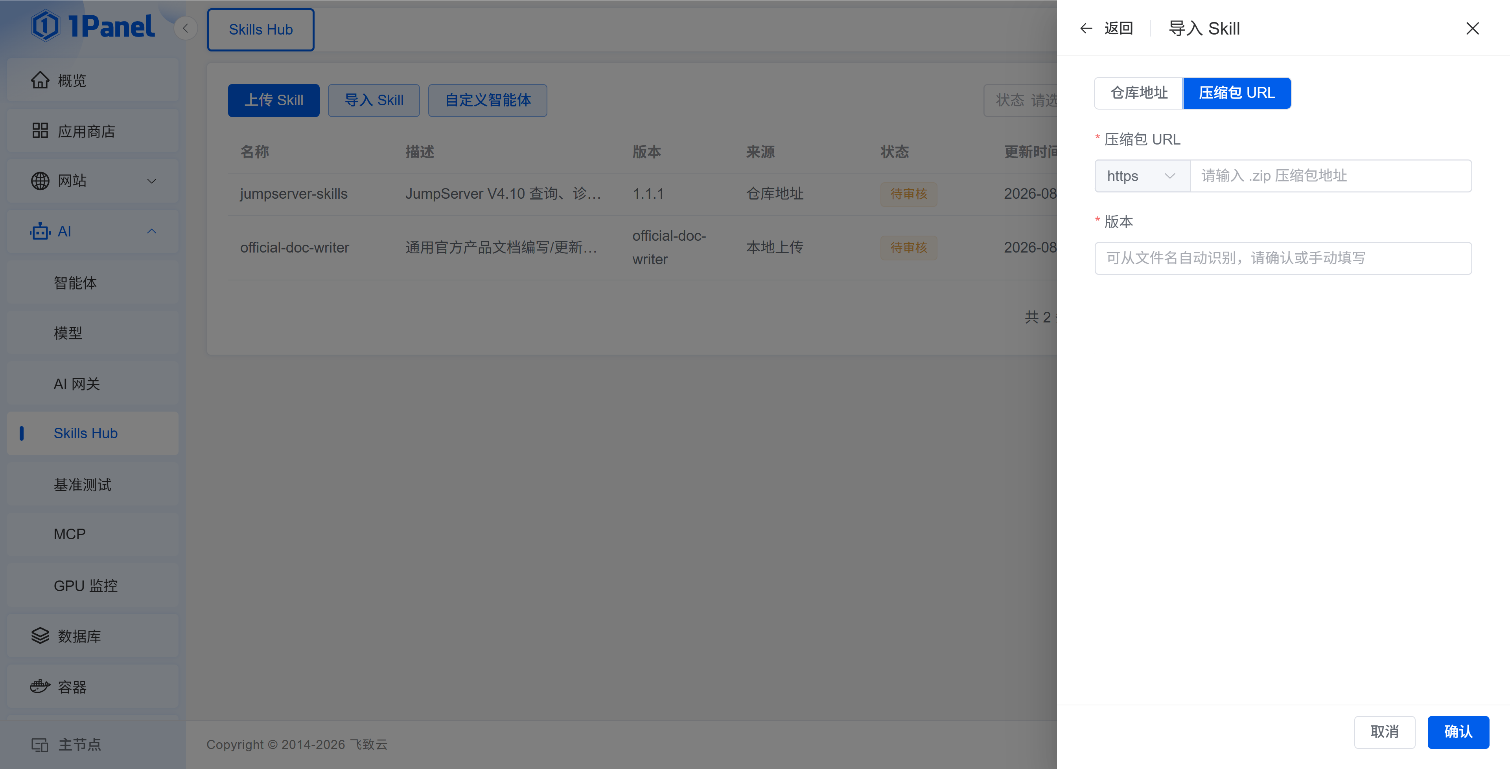Click the 确认 button
The width and height of the screenshot is (1510, 769).
coord(1458,732)
